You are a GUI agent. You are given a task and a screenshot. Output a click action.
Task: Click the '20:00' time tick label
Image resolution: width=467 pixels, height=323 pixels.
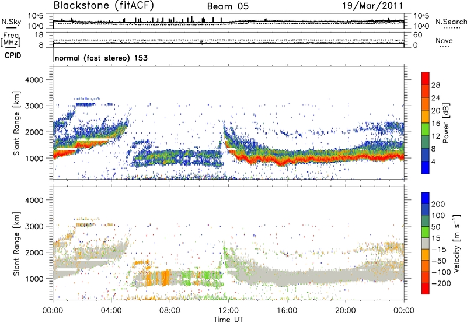(x=345, y=311)
